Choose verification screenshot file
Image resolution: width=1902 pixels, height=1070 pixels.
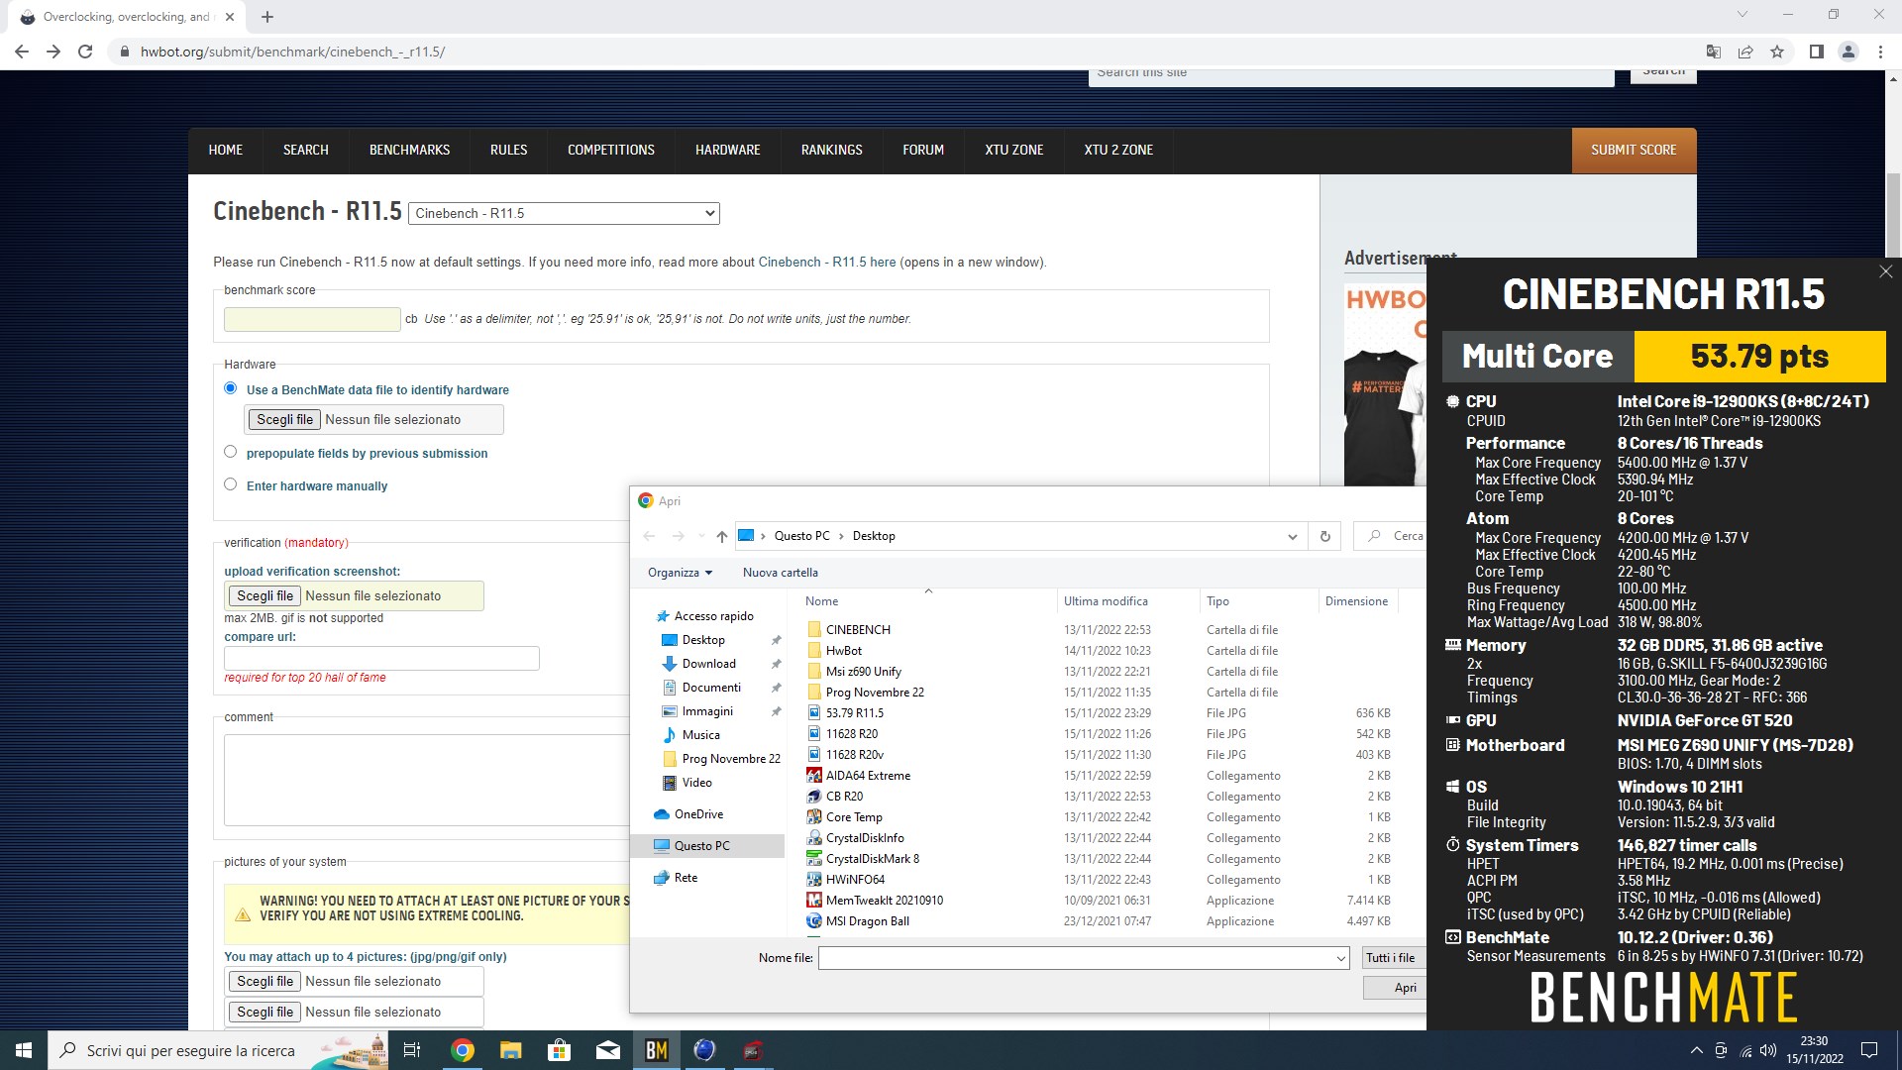(x=264, y=595)
